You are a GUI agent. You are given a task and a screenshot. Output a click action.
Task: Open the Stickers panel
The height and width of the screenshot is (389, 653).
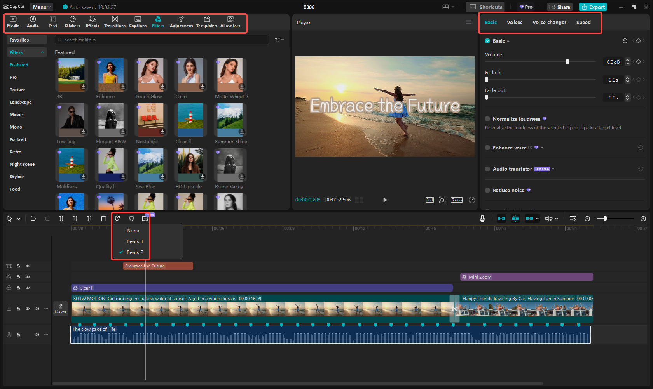tap(72, 22)
